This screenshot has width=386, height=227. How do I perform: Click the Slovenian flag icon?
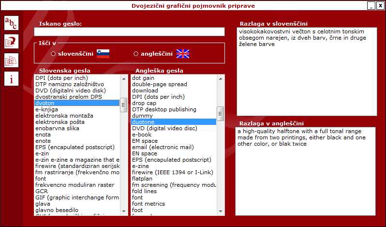click(x=103, y=54)
